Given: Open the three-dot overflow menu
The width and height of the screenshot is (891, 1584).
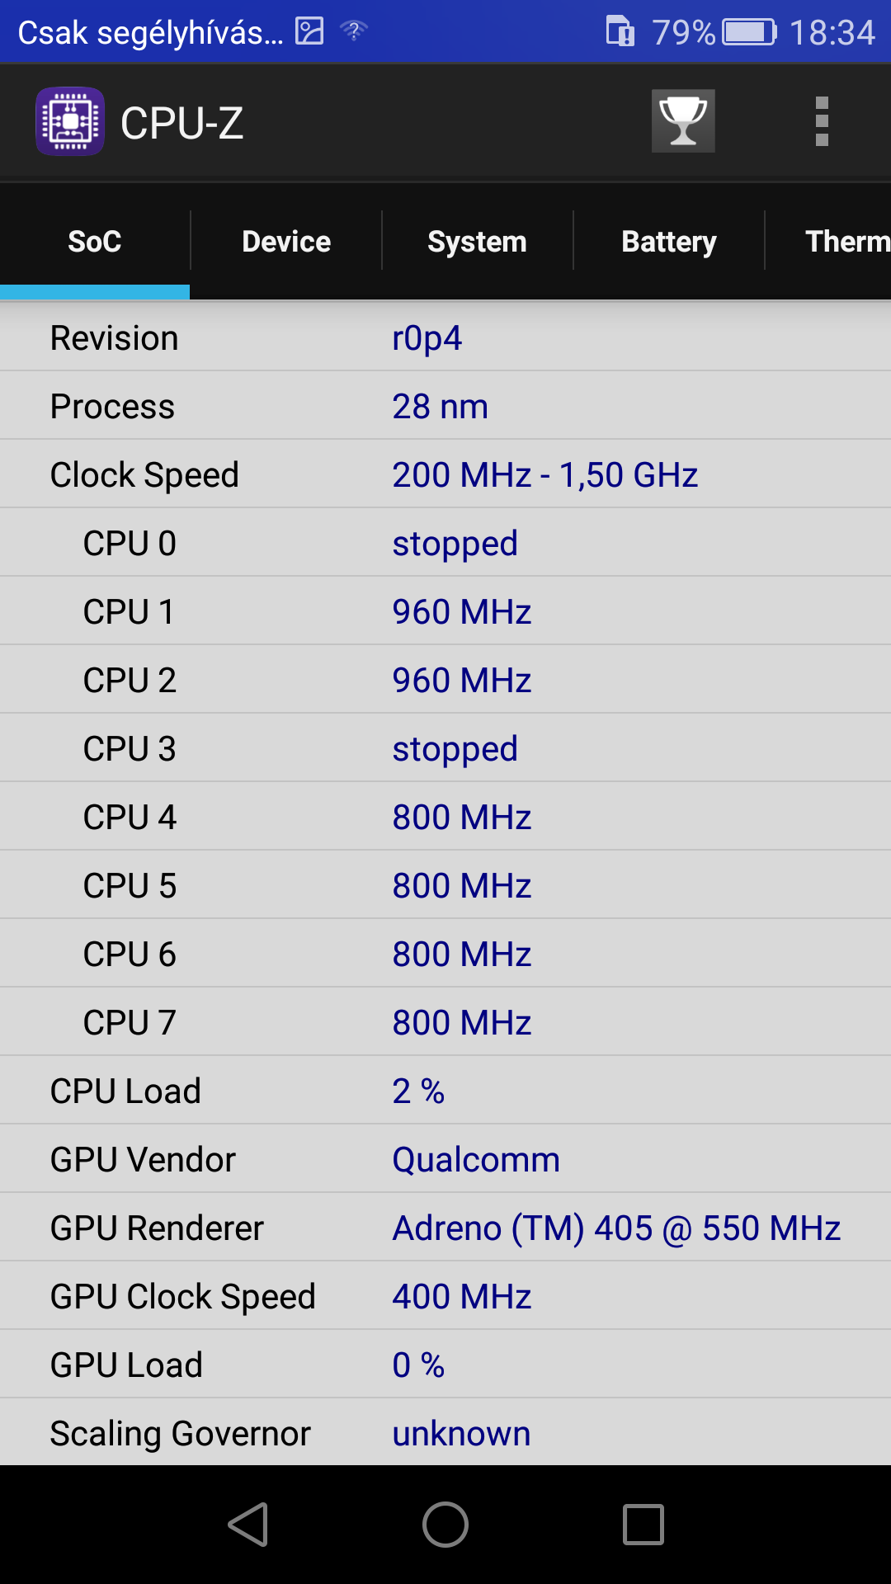Looking at the screenshot, I should (x=821, y=121).
